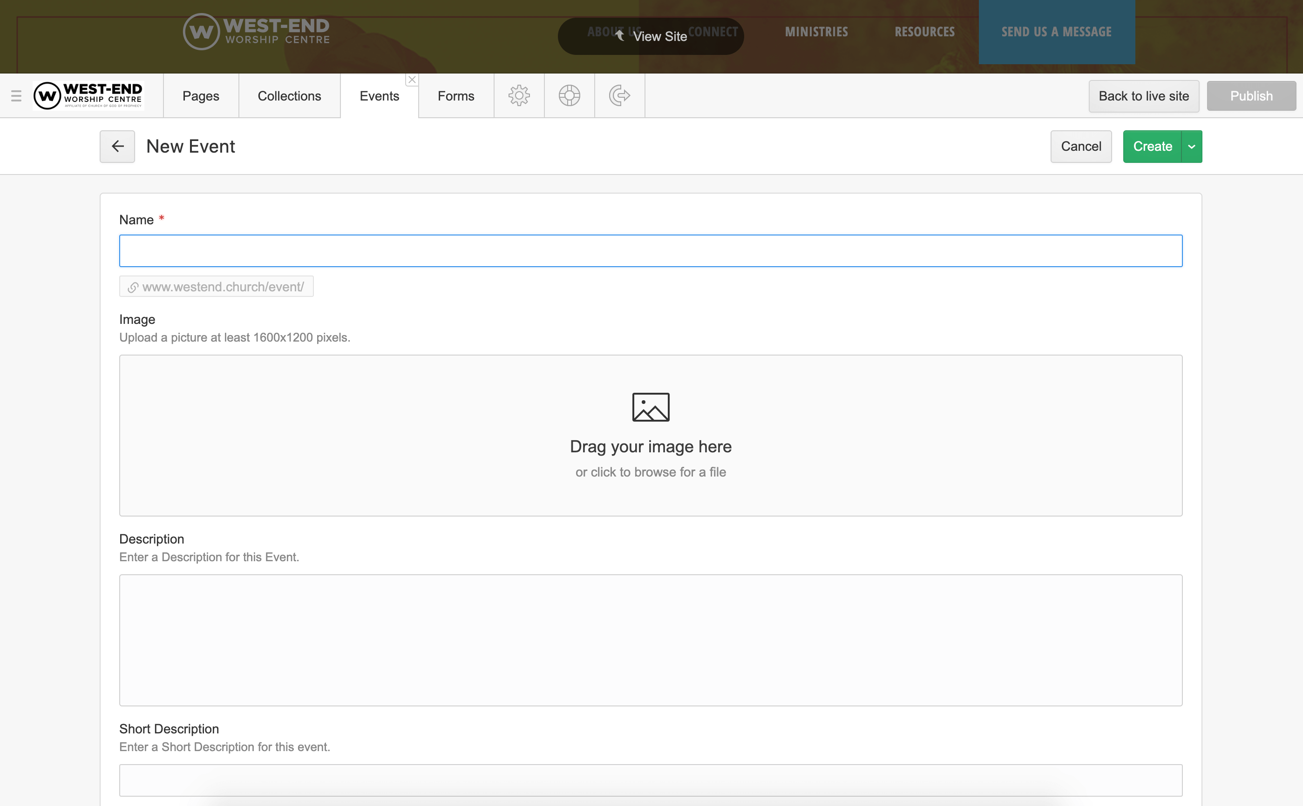Click Send Us A Message in site header
Screen dimensions: 1303x806
point(1057,32)
